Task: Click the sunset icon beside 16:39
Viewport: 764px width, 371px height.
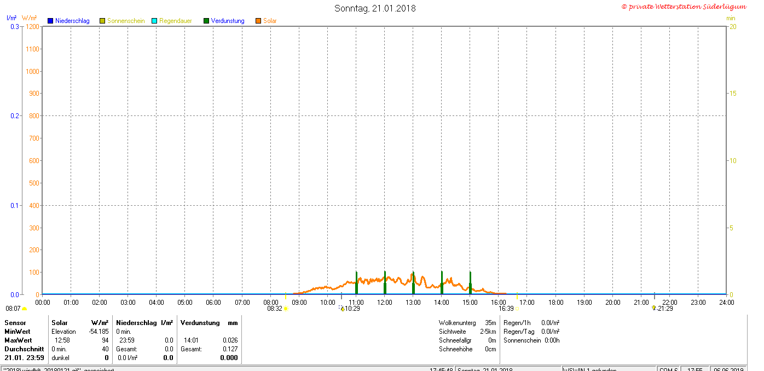Action: (517, 309)
